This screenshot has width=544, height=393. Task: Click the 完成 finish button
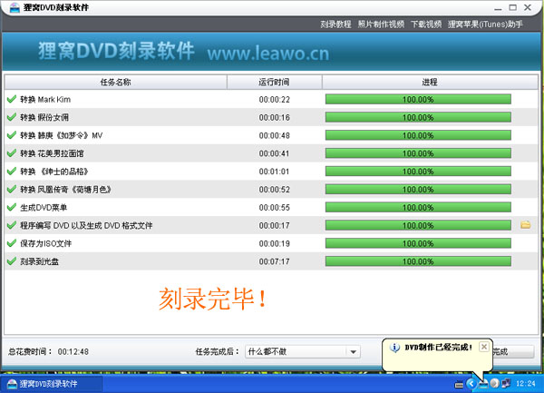point(513,351)
